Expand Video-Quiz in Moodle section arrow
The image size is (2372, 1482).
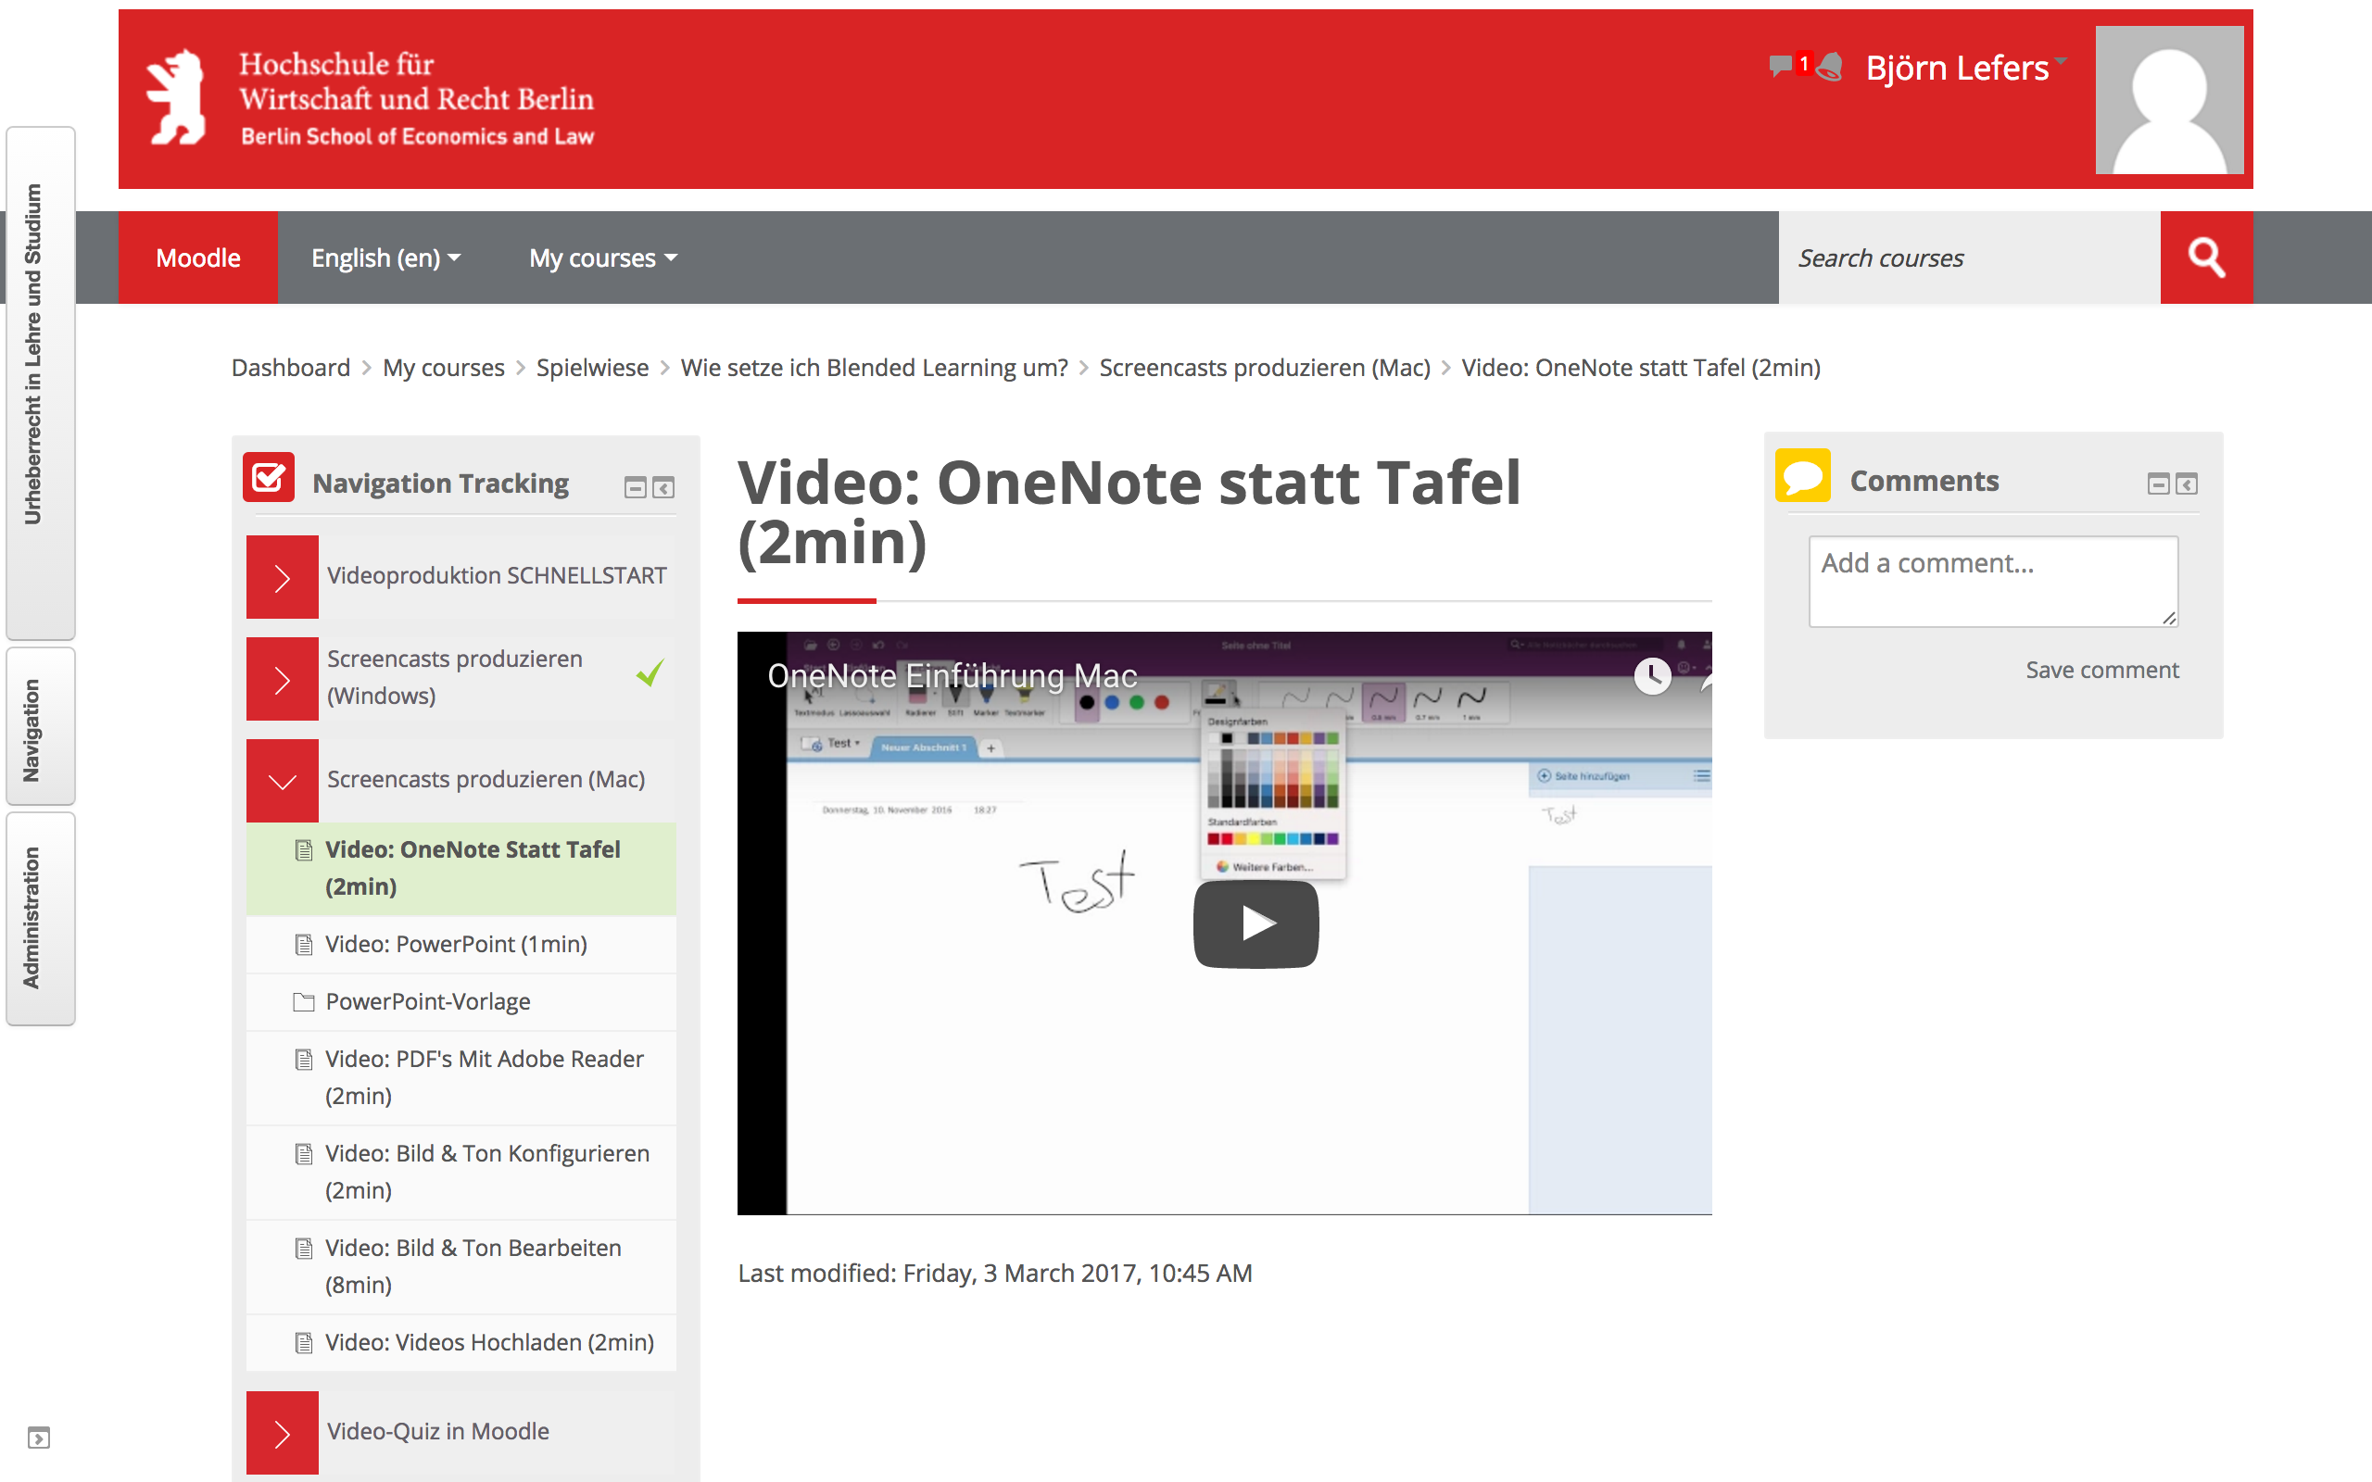283,1433
